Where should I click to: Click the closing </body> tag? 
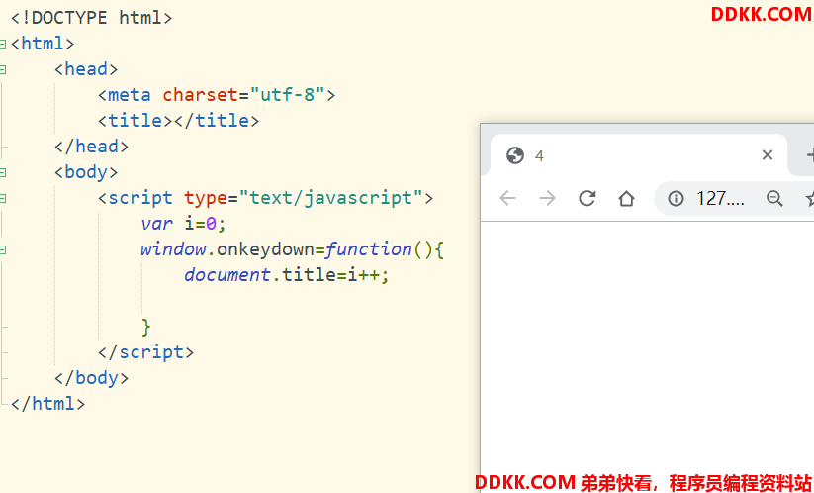(x=91, y=378)
